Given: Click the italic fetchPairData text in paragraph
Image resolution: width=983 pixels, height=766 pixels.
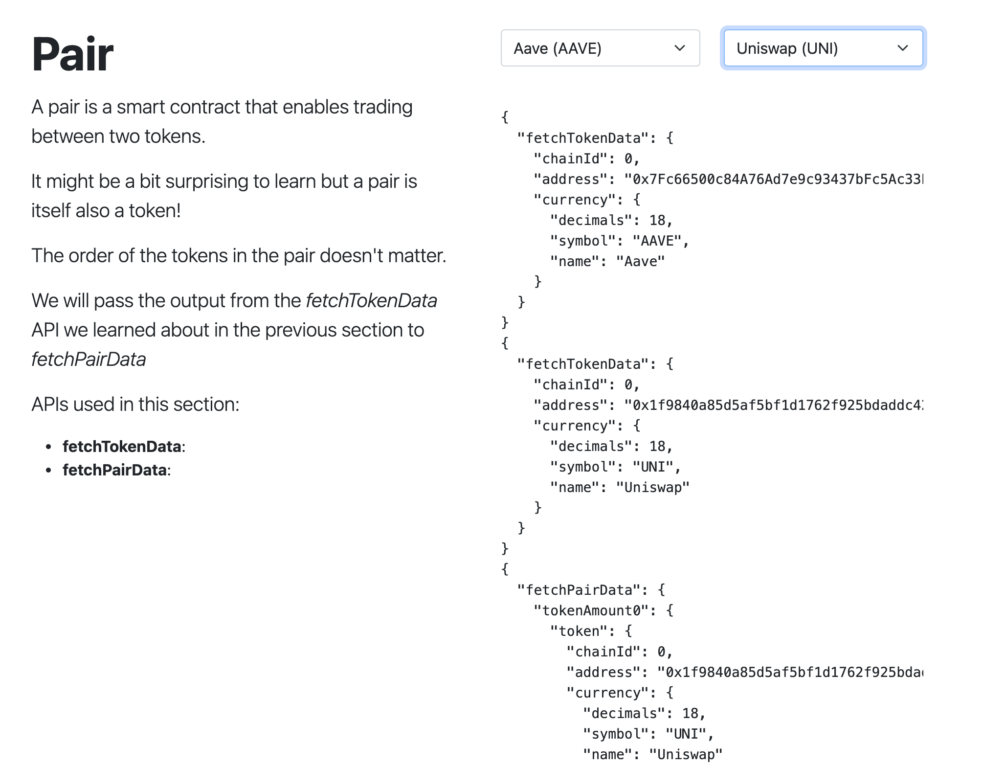Looking at the screenshot, I should (x=89, y=360).
